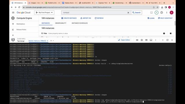This screenshot has width=185, height=104.
Task: Open a new browser tab with plus
Action: [164, 3]
